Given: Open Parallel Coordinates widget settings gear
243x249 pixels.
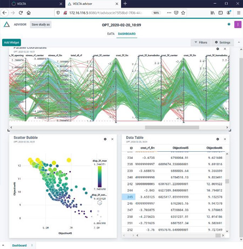Looking at the screenshot, I should [x=218, y=49].
